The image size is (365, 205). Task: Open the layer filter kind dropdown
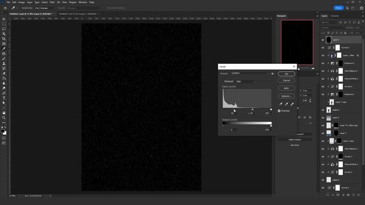coord(330,22)
